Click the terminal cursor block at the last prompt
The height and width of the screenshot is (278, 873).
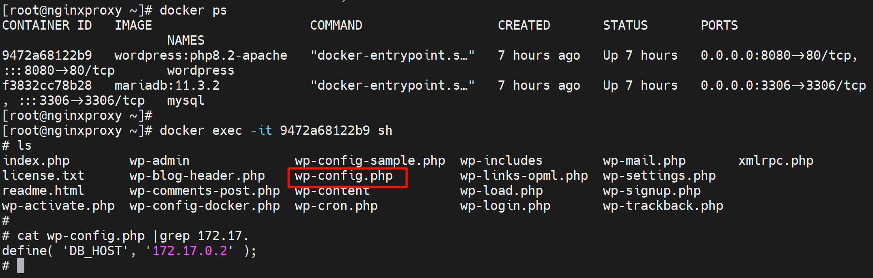pyautogui.click(x=20, y=266)
